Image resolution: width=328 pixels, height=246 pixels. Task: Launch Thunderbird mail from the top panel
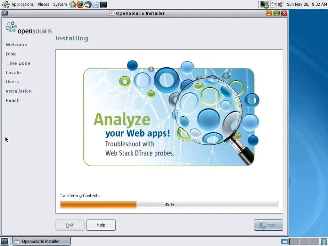88,4
